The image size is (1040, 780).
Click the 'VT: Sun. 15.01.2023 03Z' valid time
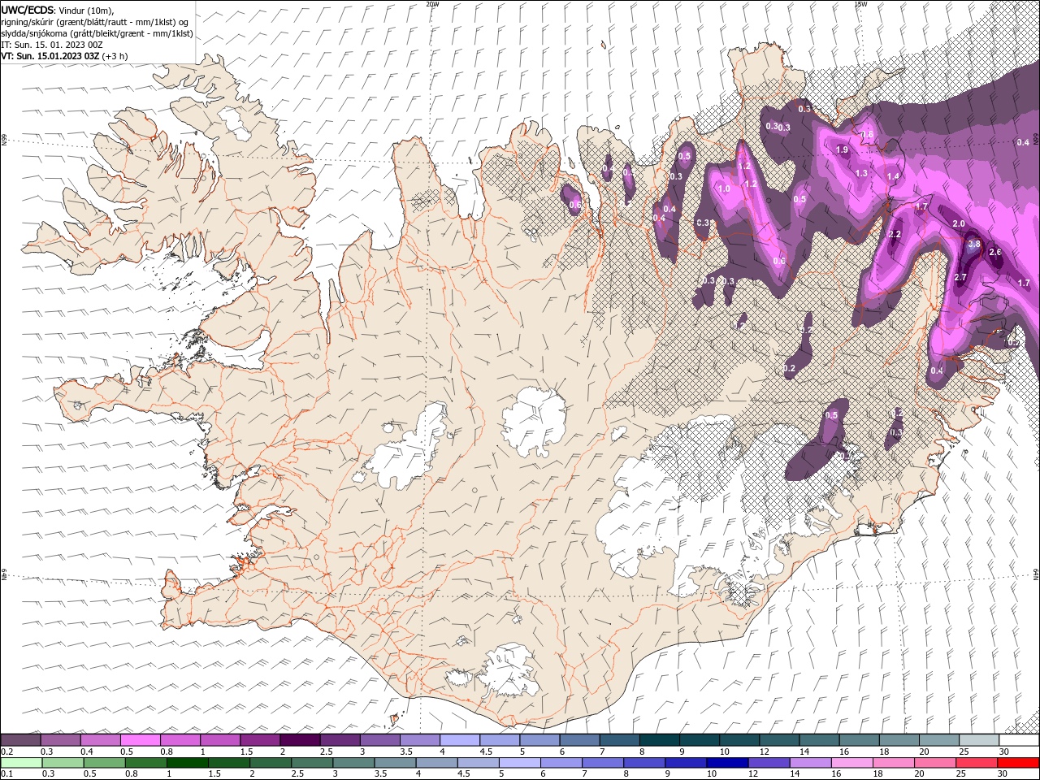(x=50, y=56)
